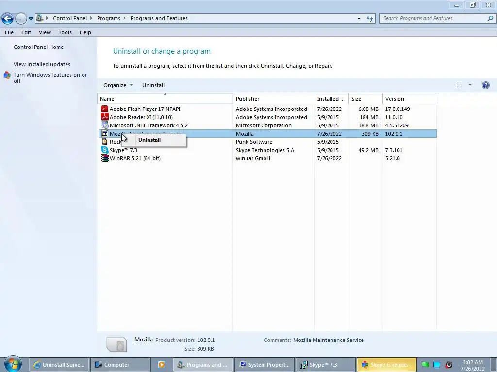The image size is (497, 372).
Task: Open the recent pages dropdown arrow
Action: pyautogui.click(x=31, y=19)
